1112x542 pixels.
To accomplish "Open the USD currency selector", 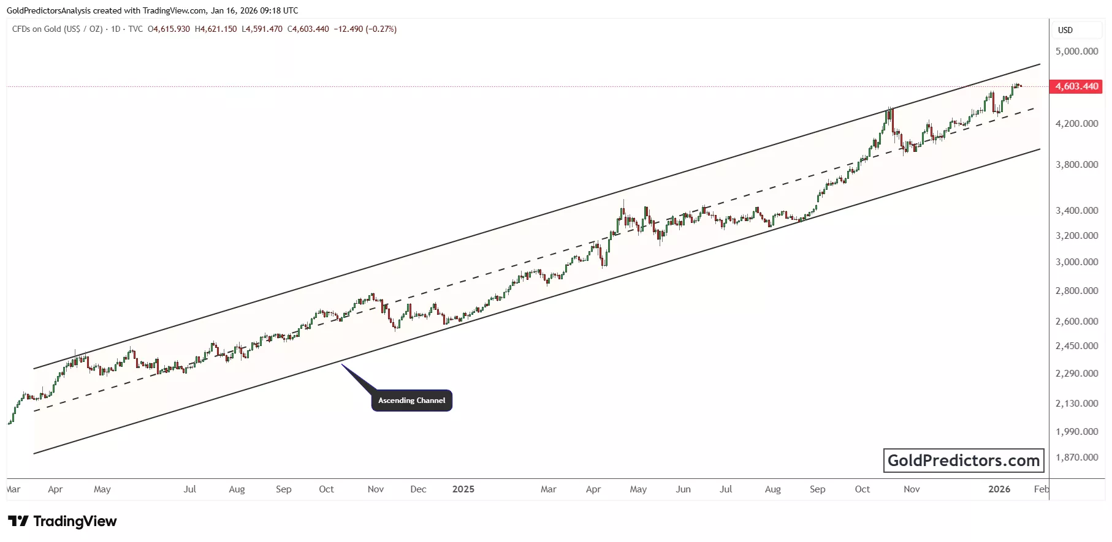I will tap(1065, 30).
